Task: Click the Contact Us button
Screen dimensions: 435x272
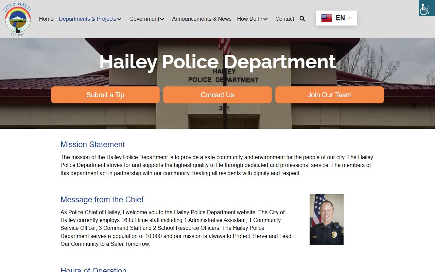Action: pyautogui.click(x=217, y=95)
